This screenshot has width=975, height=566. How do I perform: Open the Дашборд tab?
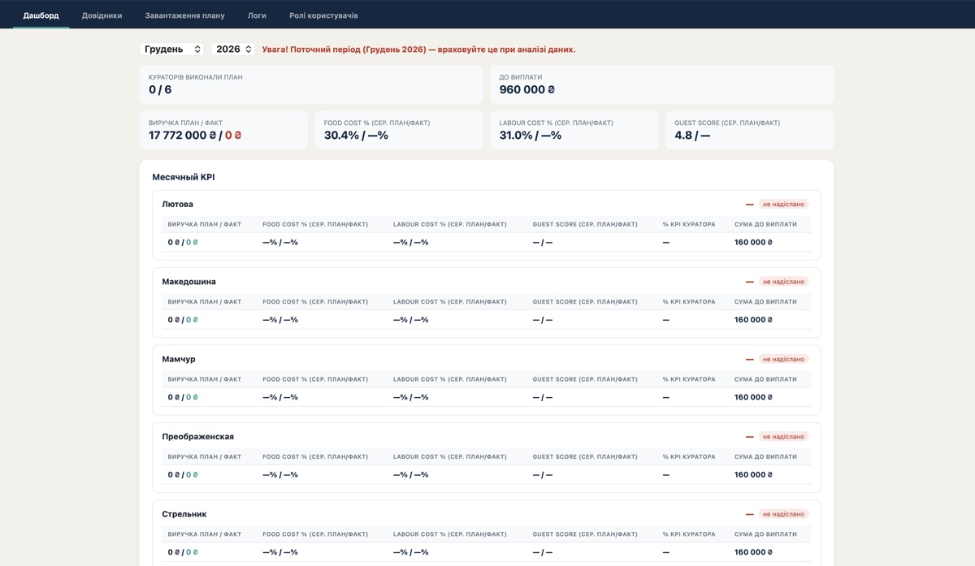41,15
